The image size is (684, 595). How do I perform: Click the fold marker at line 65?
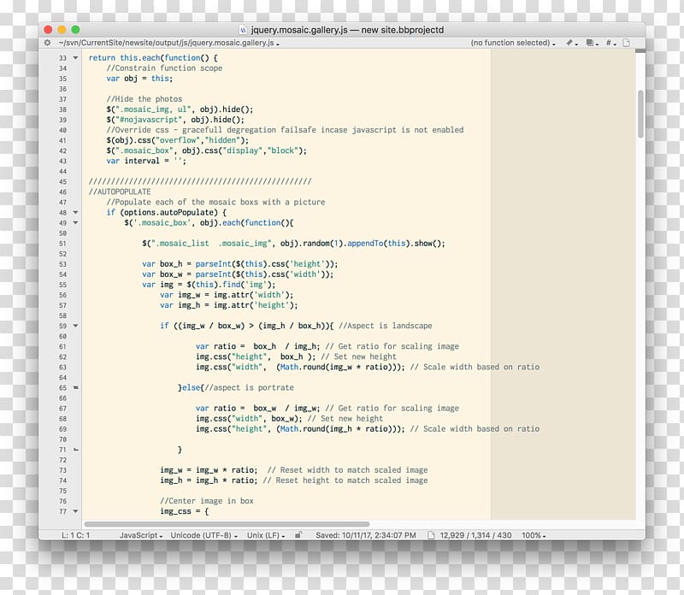75,387
